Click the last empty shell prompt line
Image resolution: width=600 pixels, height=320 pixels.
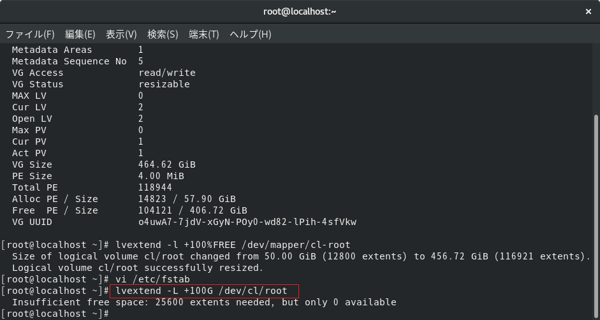pyautogui.click(x=55, y=314)
